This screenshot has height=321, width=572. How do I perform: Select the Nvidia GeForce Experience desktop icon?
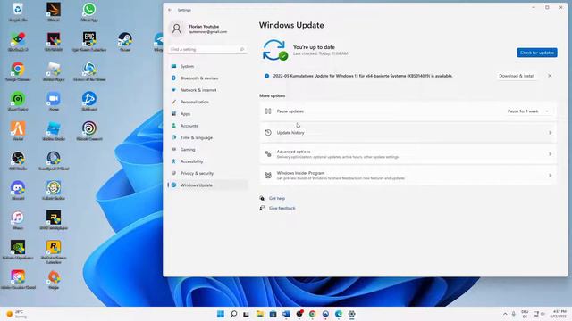(x=18, y=250)
